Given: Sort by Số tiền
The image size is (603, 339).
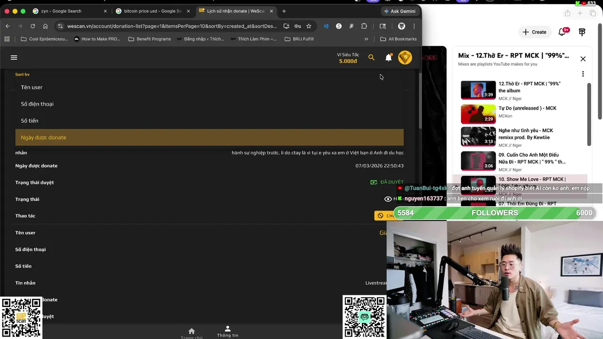Looking at the screenshot, I should [x=209, y=121].
